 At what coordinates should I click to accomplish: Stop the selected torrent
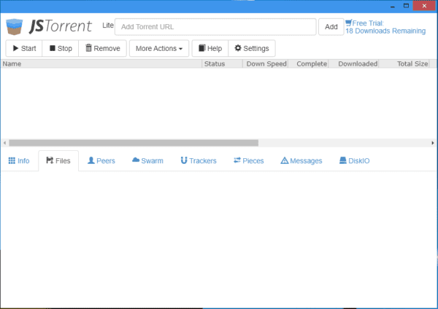pos(61,49)
